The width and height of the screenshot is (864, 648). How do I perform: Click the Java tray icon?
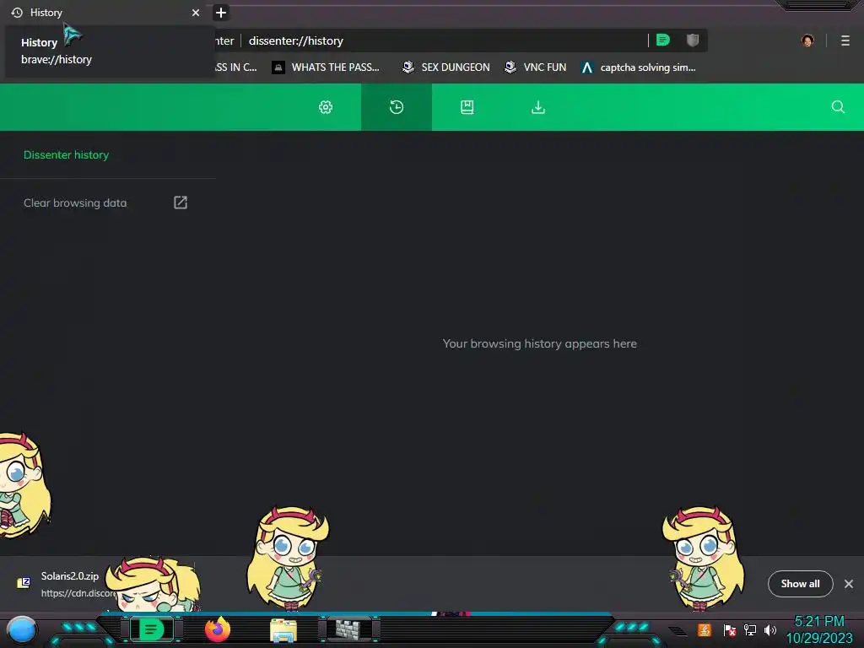705,629
